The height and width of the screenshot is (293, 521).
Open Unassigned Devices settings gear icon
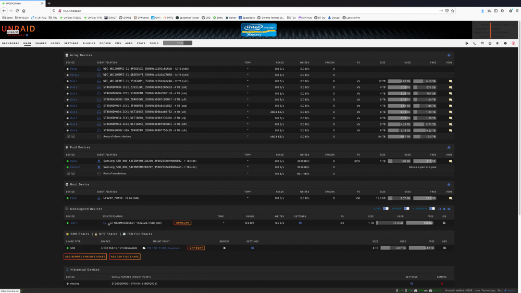coord(444,209)
